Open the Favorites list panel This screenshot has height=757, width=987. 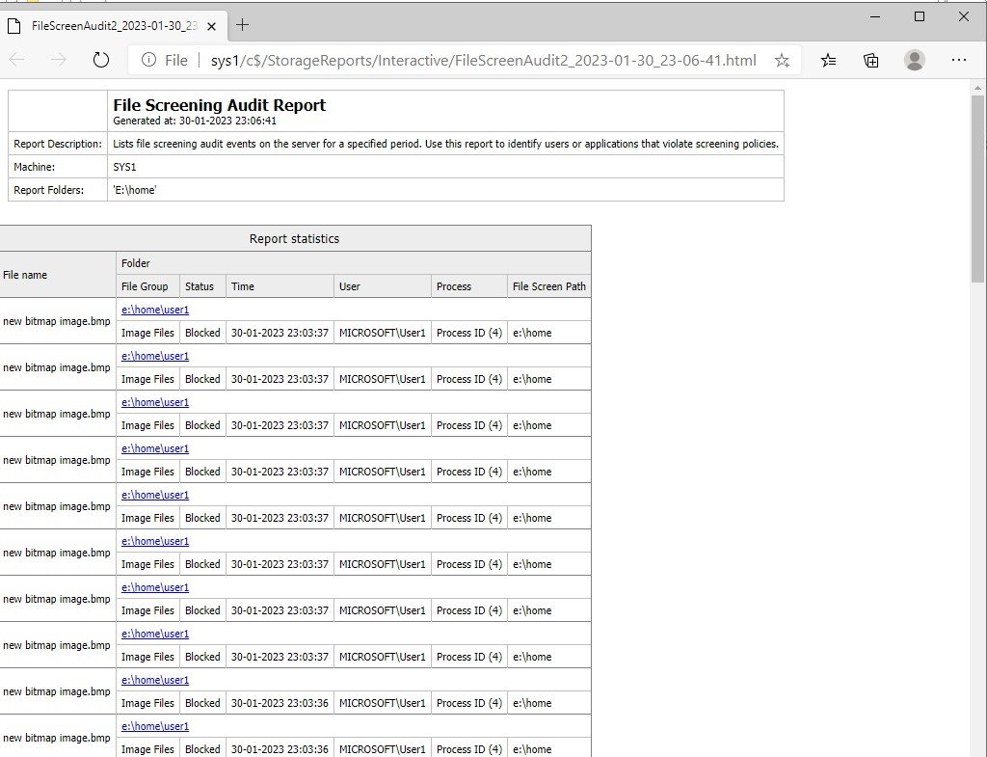[828, 61]
